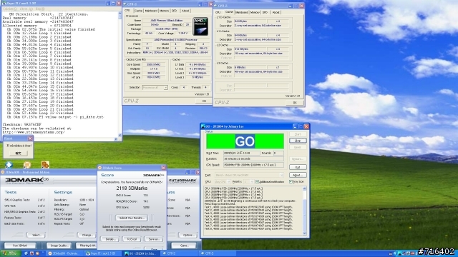
Task: Open the orange desktop shortcut icon above 3DMark06
Action: [45, 165]
